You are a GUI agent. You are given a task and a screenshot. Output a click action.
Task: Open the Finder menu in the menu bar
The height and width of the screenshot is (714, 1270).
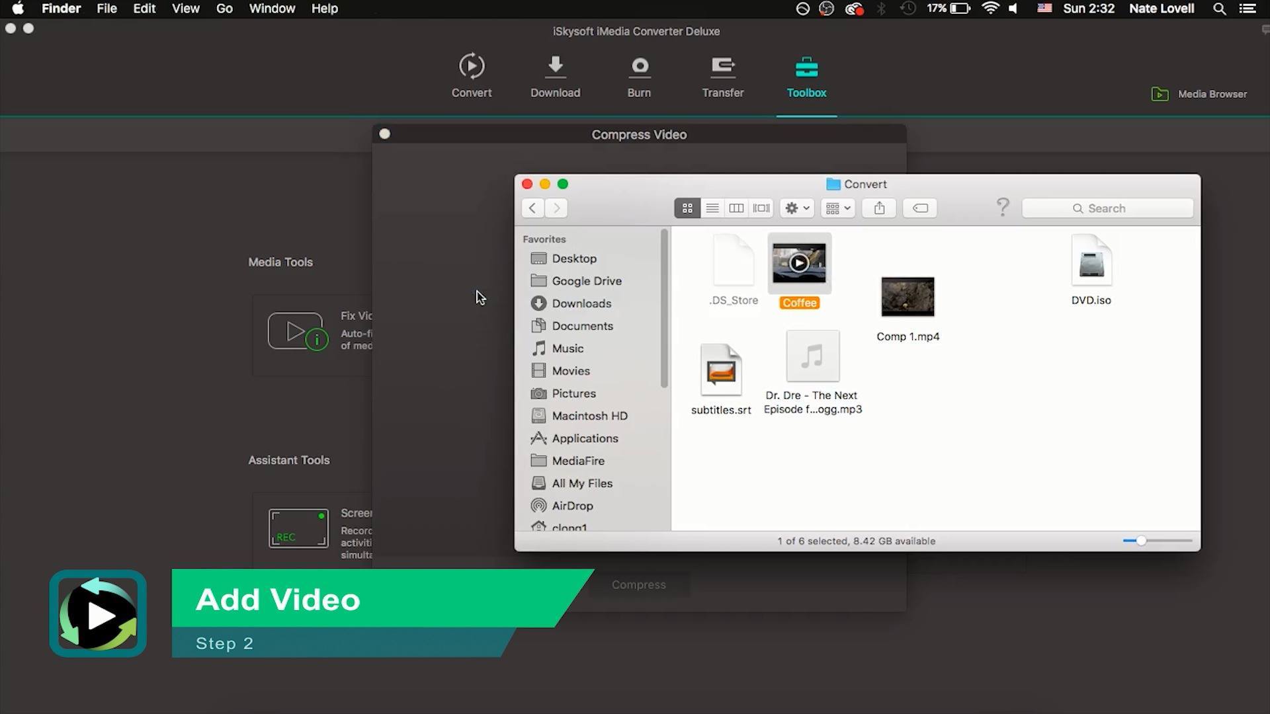(x=61, y=9)
